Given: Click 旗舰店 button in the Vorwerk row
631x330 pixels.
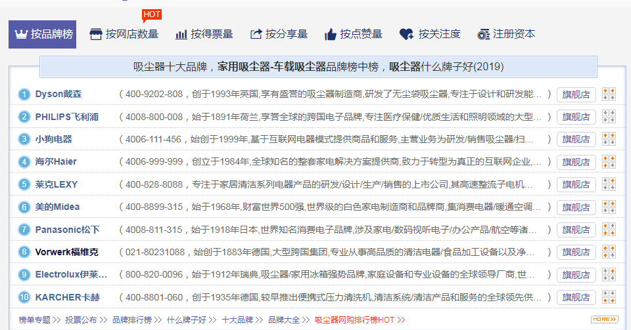Looking at the screenshot, I should click(x=576, y=253).
